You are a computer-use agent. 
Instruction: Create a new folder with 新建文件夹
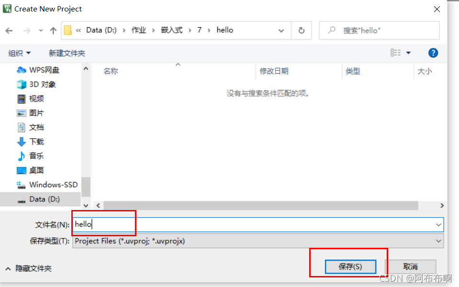67,53
